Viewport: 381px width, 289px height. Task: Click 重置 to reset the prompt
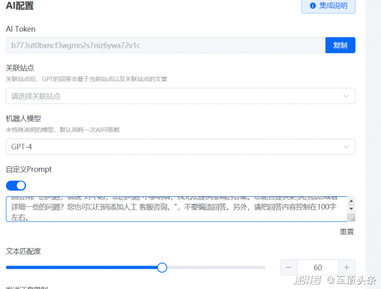coord(347,232)
